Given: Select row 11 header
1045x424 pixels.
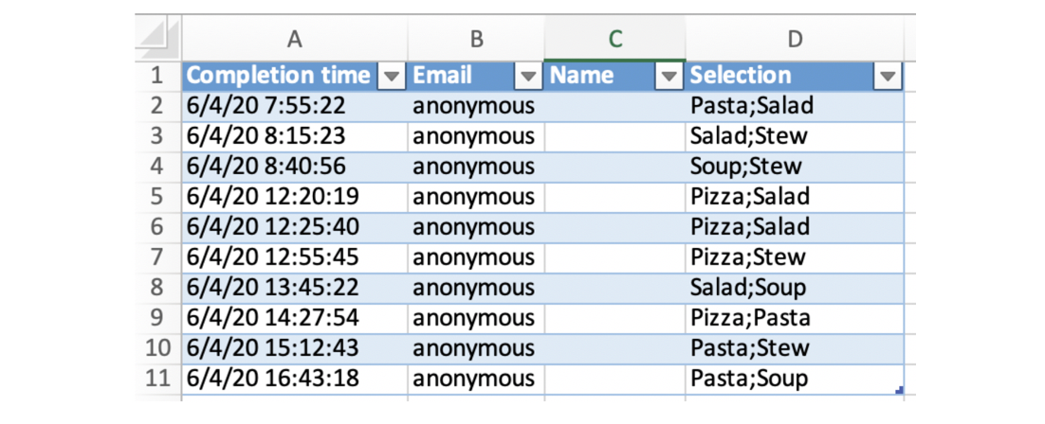Looking at the screenshot, I should [x=157, y=379].
